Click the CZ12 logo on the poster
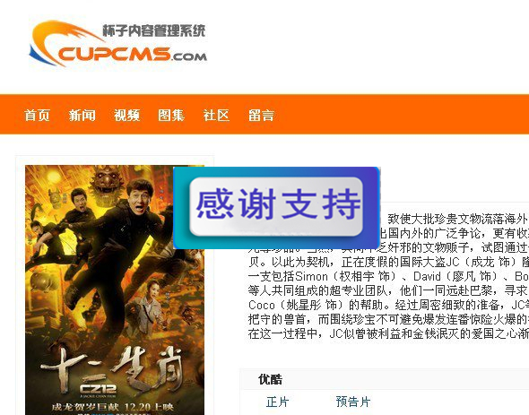This screenshot has width=529, height=415. (98, 389)
